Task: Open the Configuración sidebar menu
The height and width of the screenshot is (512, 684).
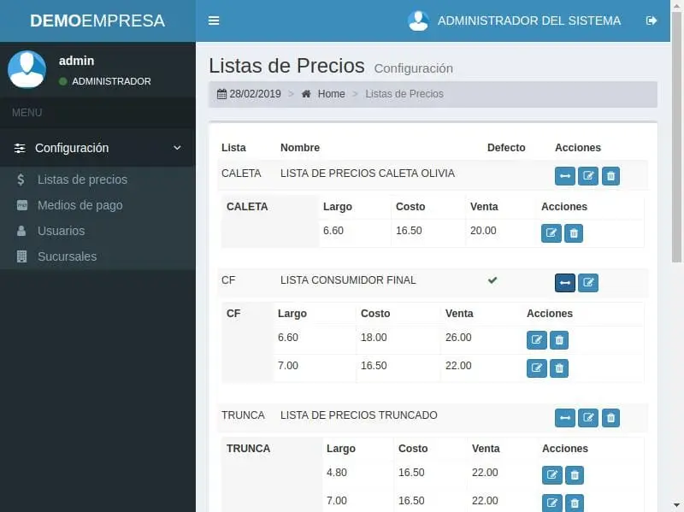Action: coord(97,148)
